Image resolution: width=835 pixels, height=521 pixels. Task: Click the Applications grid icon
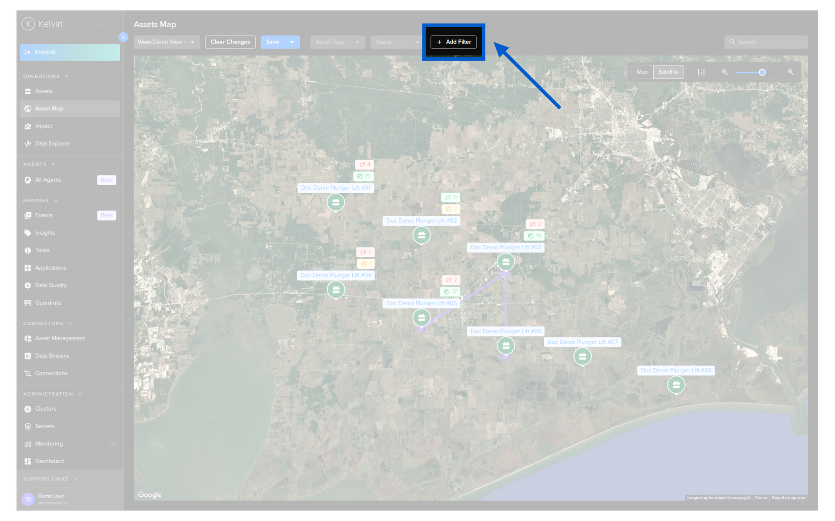point(28,268)
